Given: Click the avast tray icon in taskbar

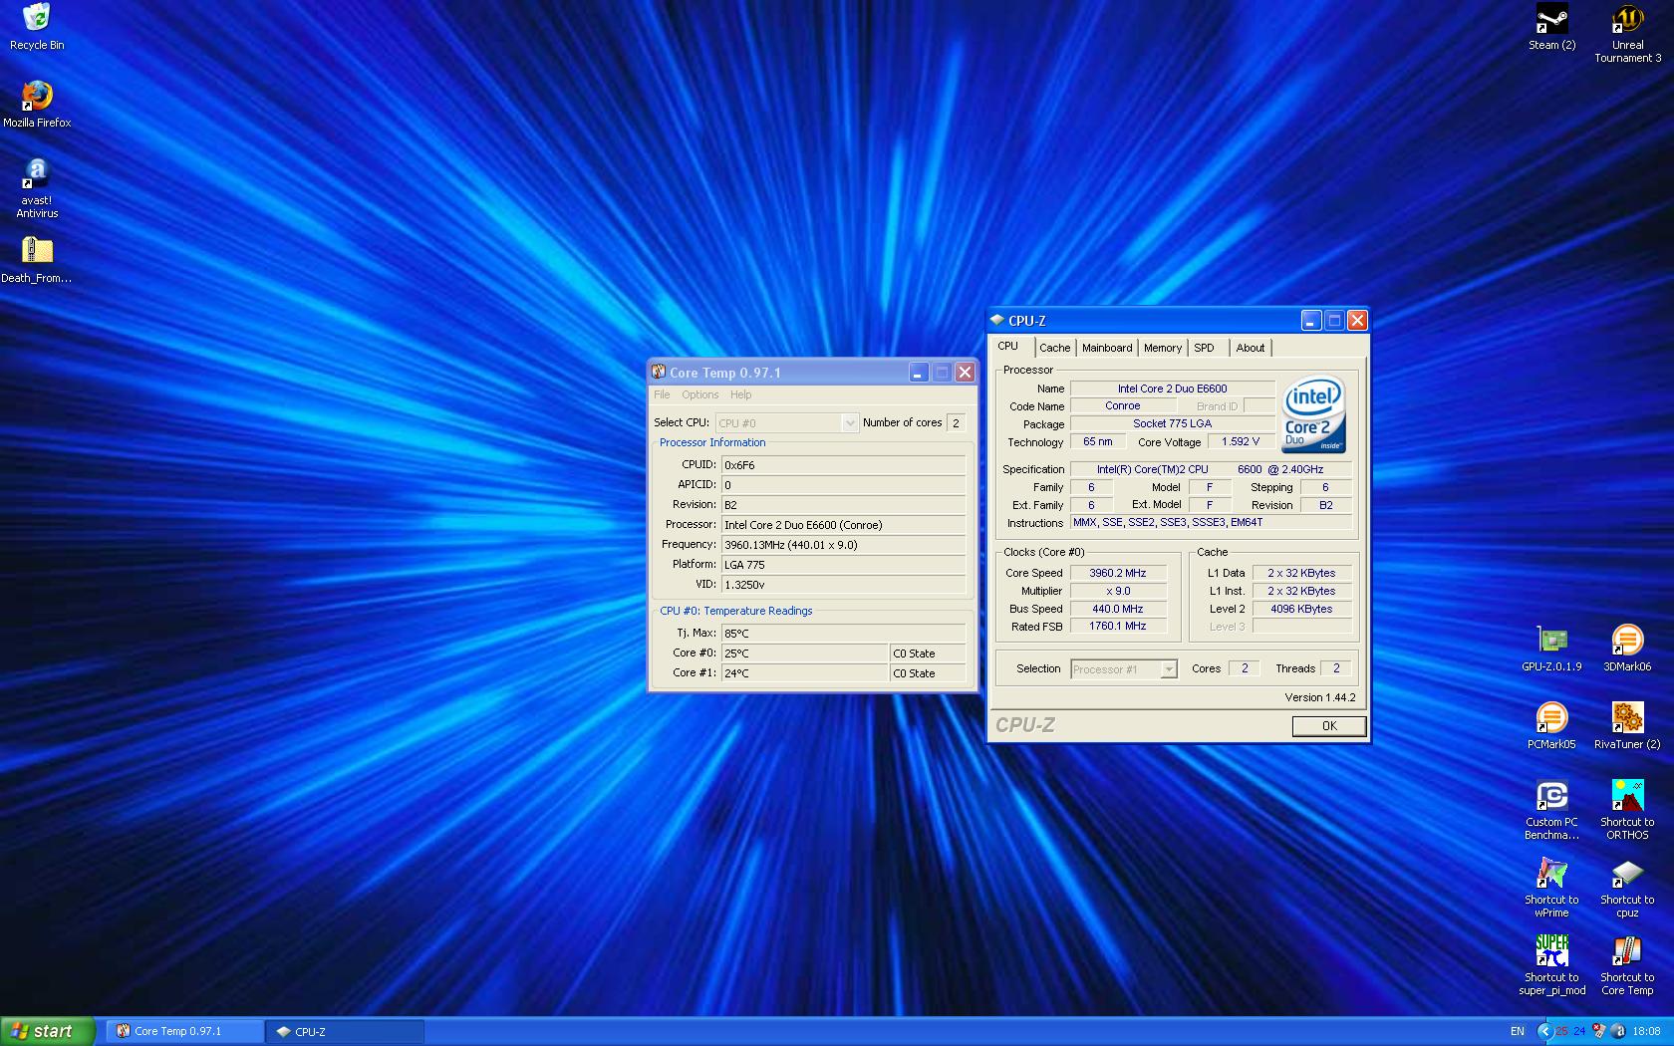Looking at the screenshot, I should (1618, 1031).
